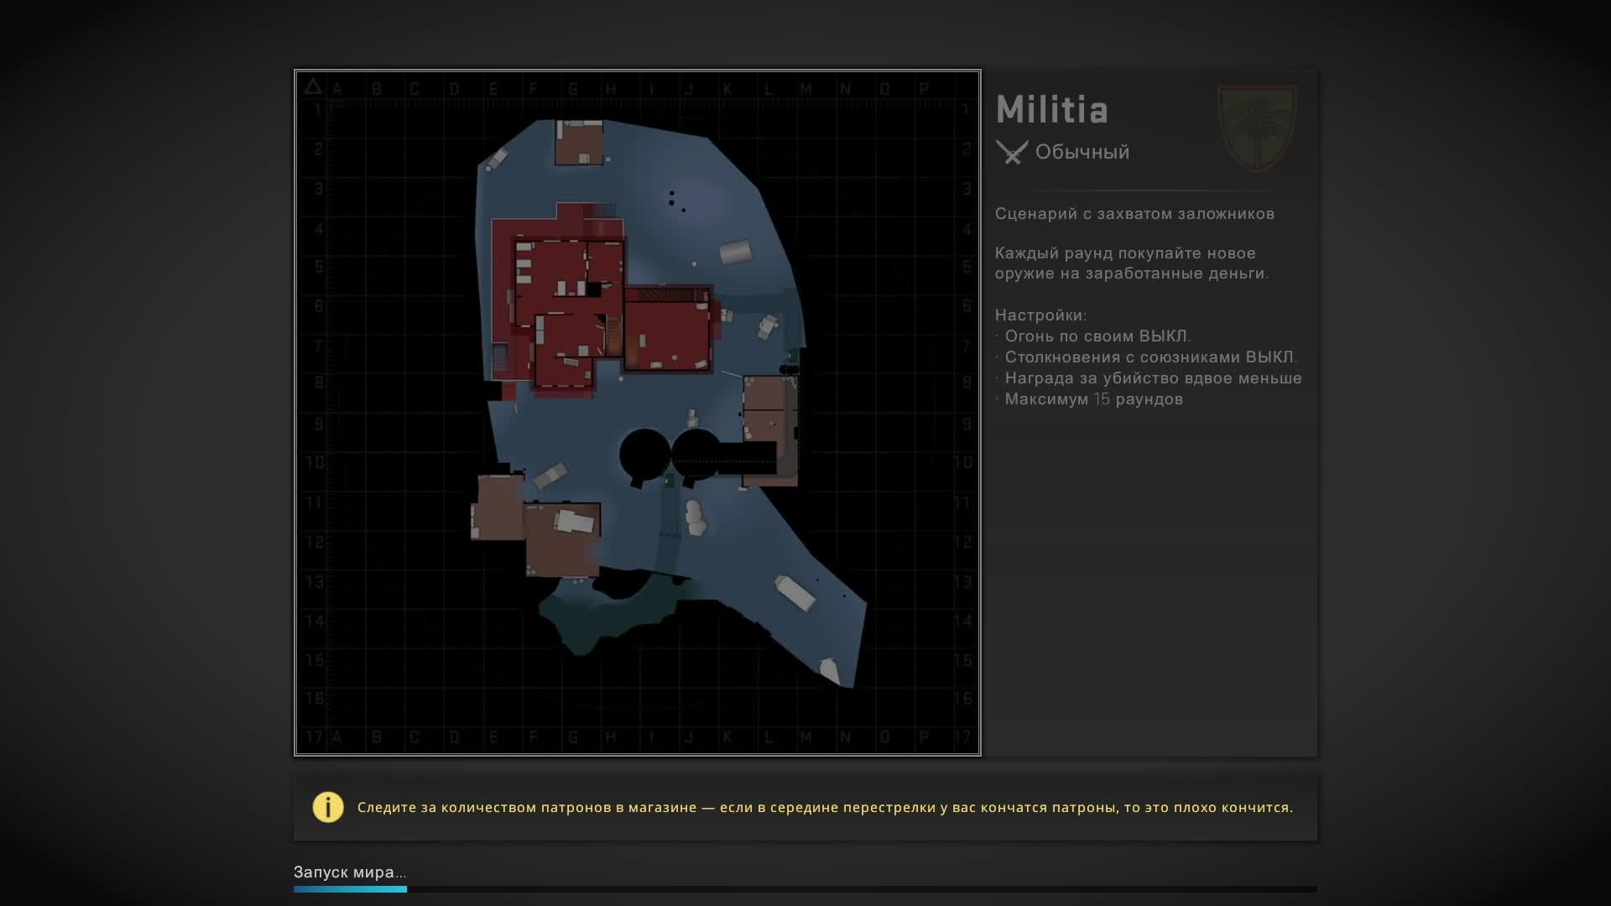Click the yellow ammo gameplay tip text
This screenshot has width=1611, height=906.
825,807
